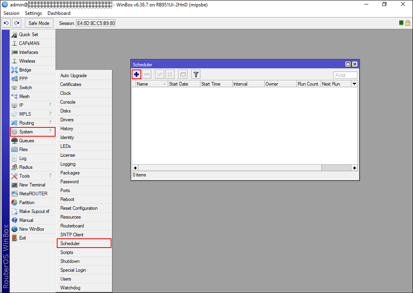Toggle Safe Mode button
Screen dimensions: 413x293
[39, 23]
